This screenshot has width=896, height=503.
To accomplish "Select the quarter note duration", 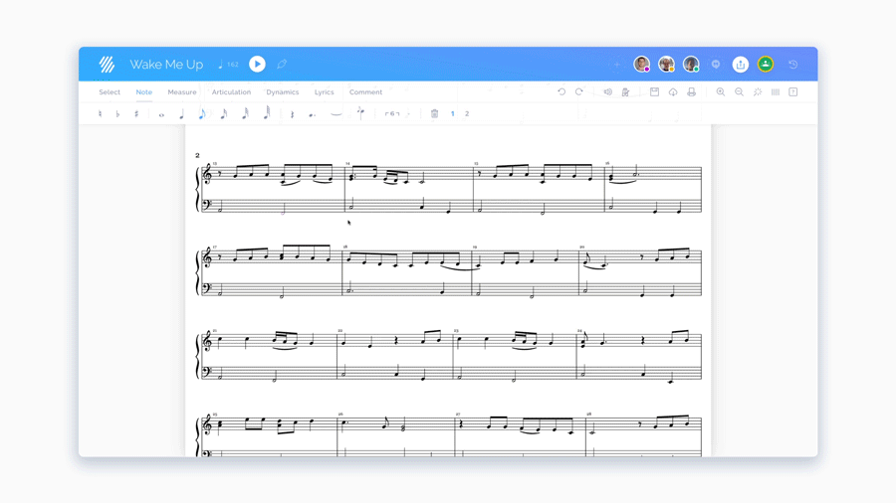I will point(182,114).
